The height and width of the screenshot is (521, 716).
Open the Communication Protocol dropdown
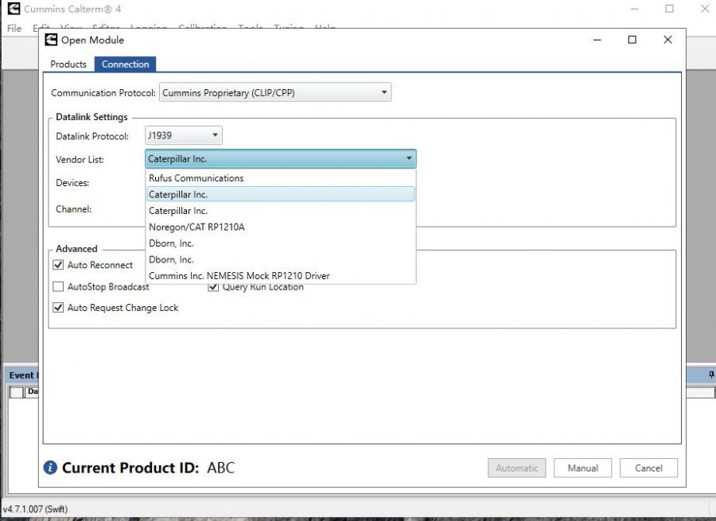385,92
